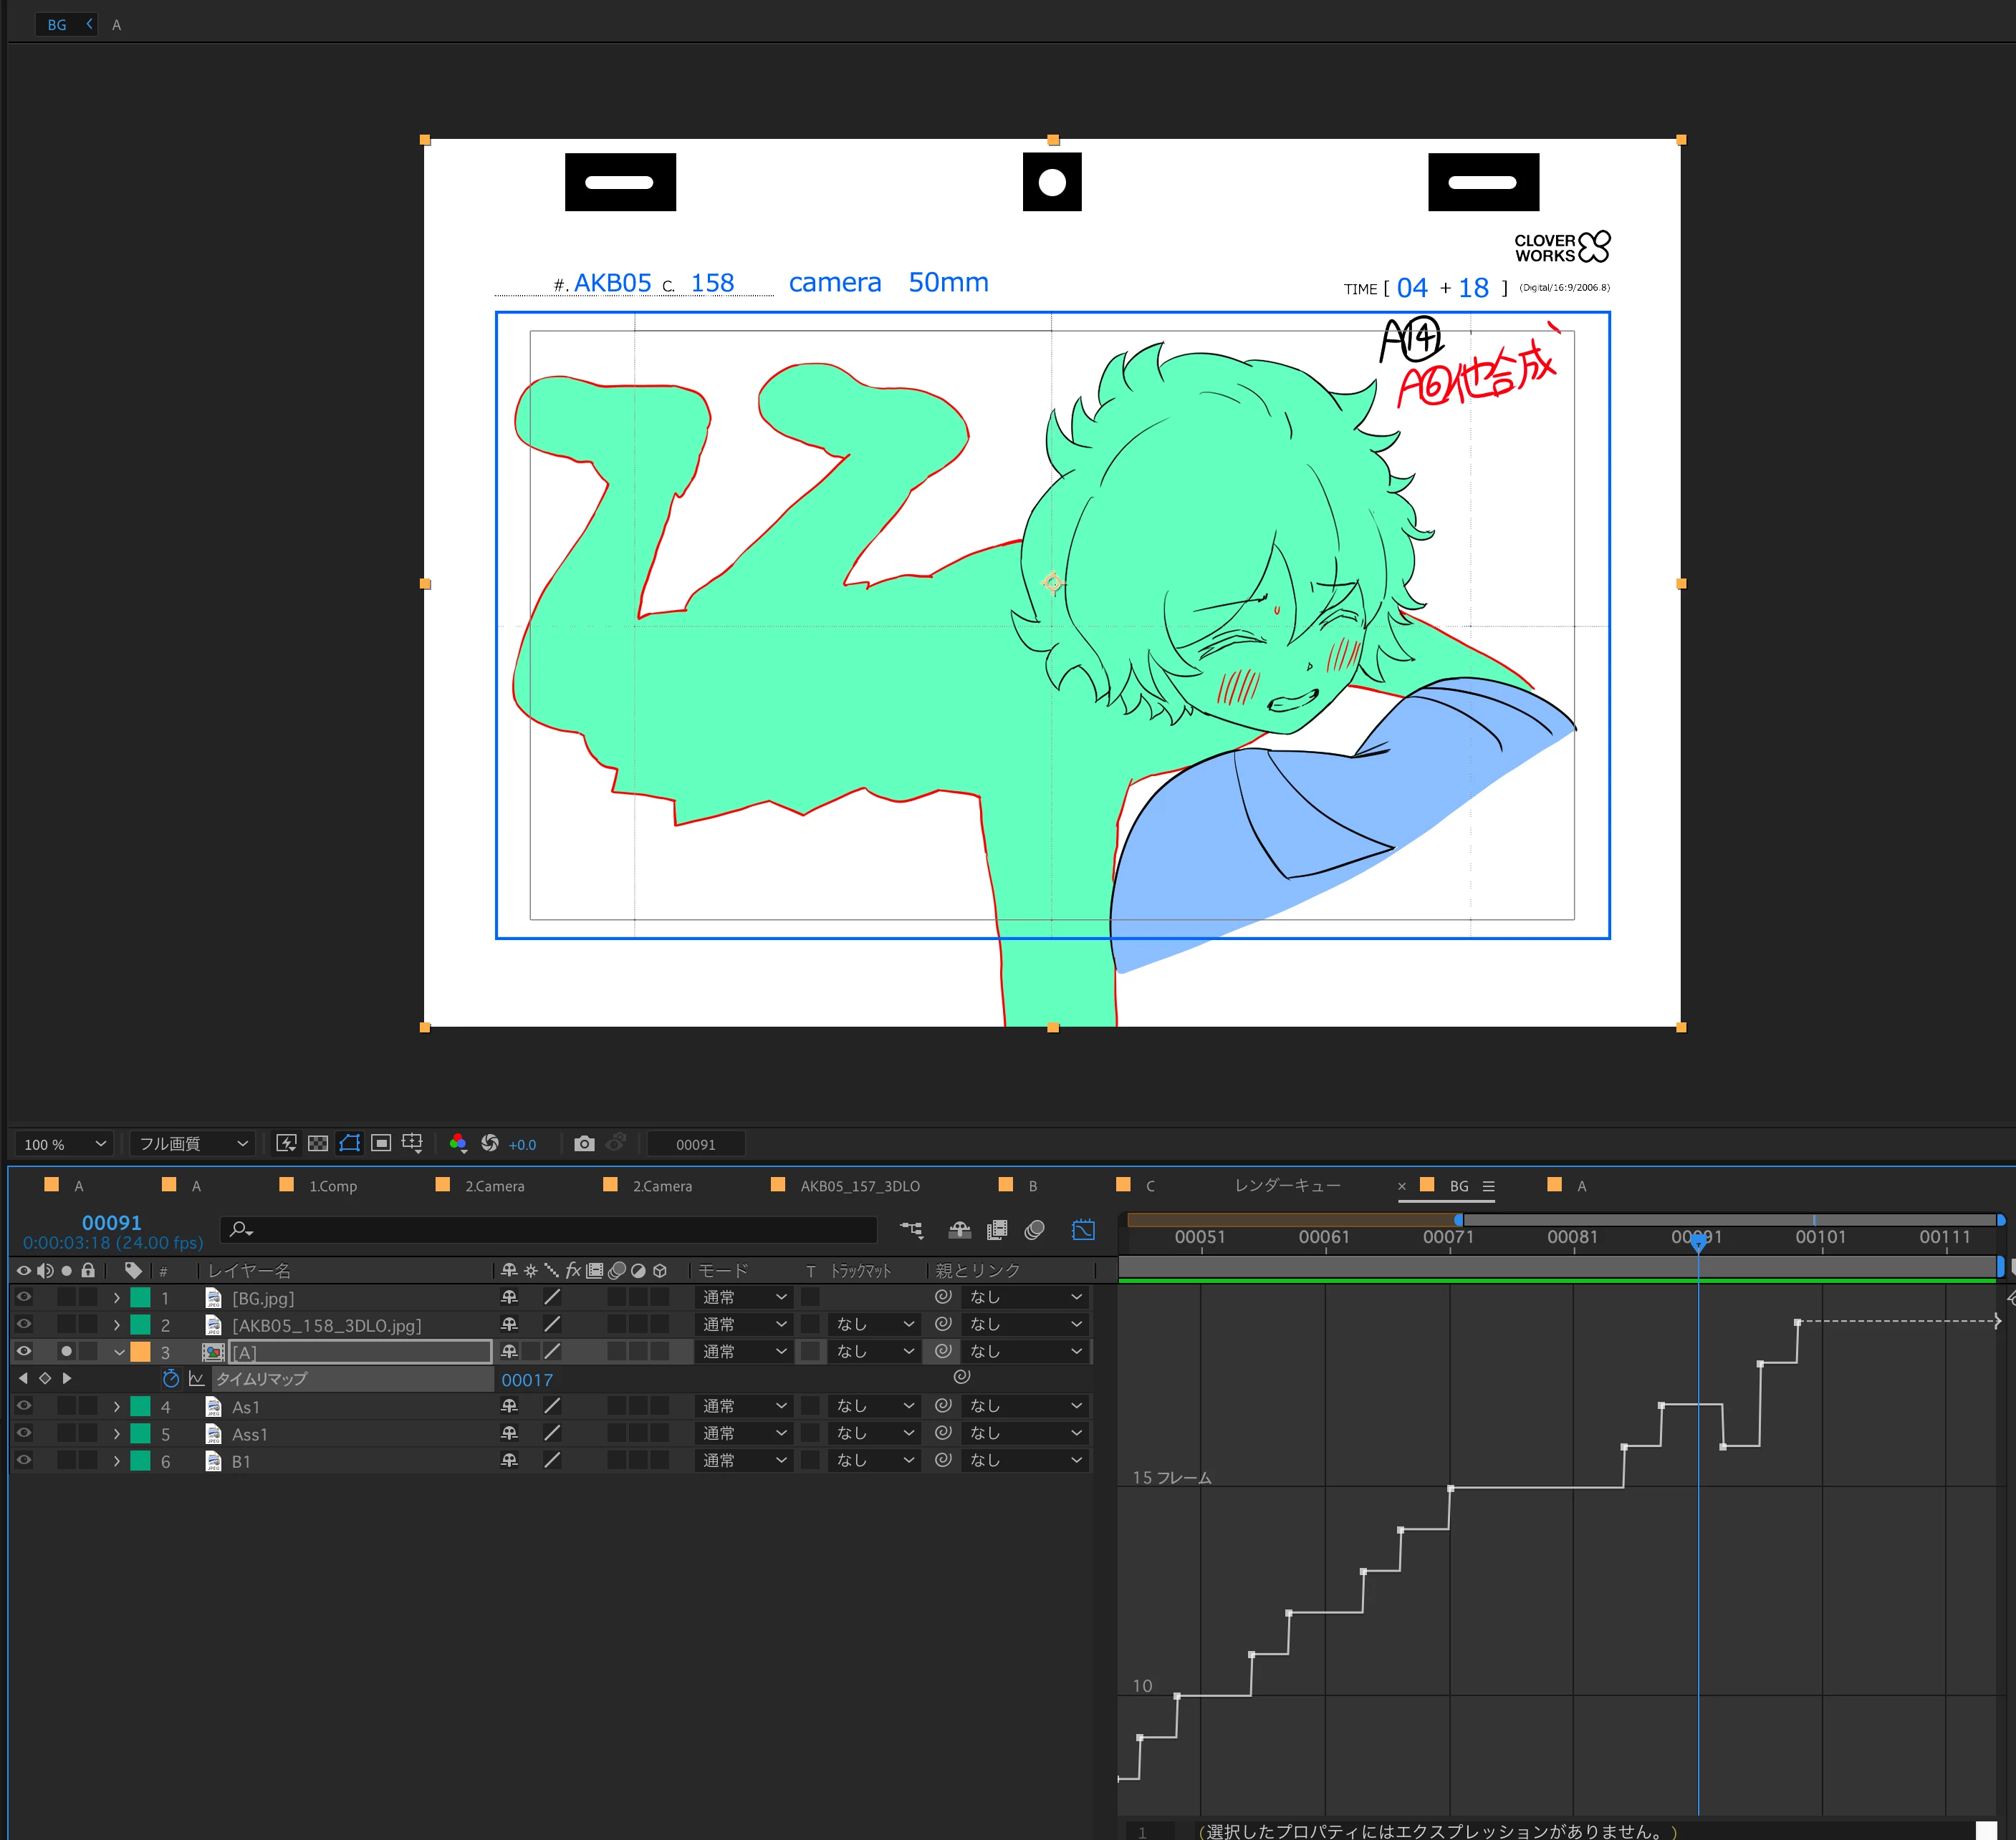2016x1840 pixels.
Task: Click the time remap stopwatch icon
Action: 171,1379
